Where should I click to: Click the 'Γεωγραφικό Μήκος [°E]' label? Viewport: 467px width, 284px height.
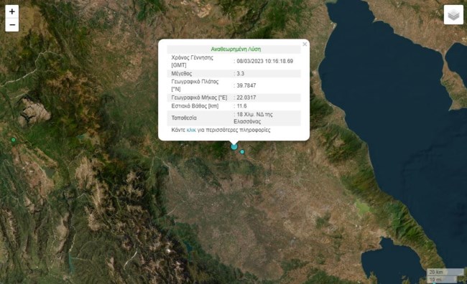click(x=199, y=98)
